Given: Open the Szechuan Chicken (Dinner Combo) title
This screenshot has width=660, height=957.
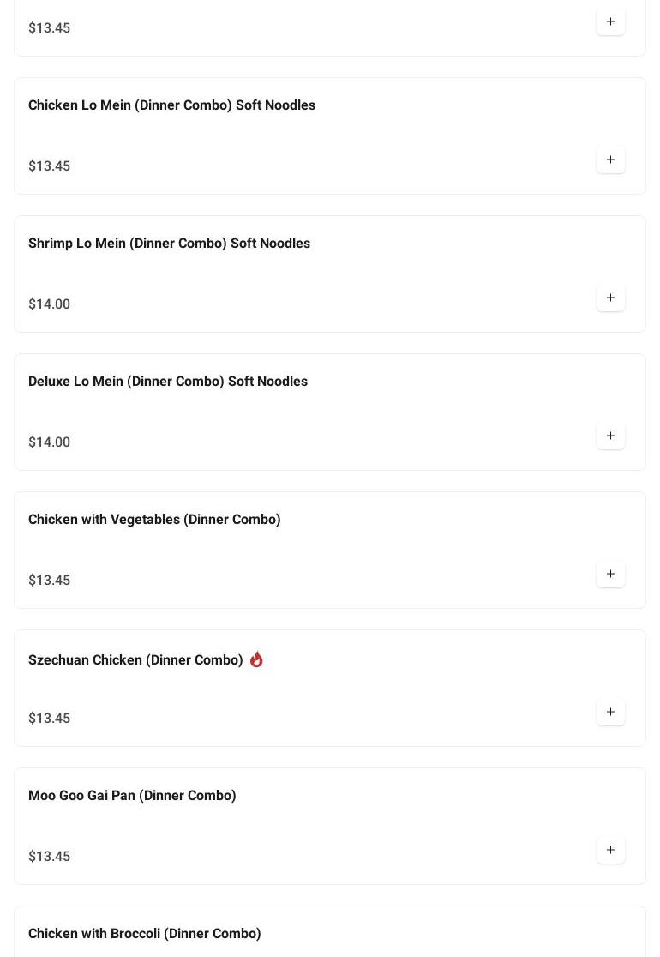Looking at the screenshot, I should tap(135, 660).
